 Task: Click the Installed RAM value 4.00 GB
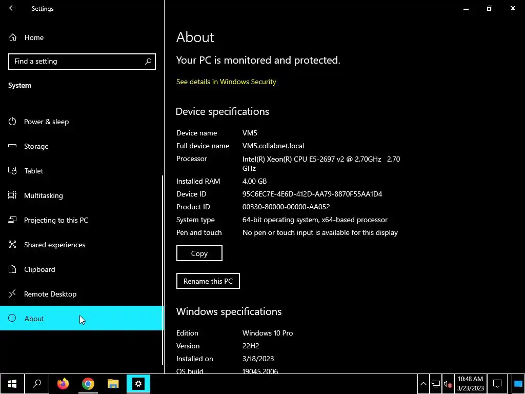[x=254, y=181]
